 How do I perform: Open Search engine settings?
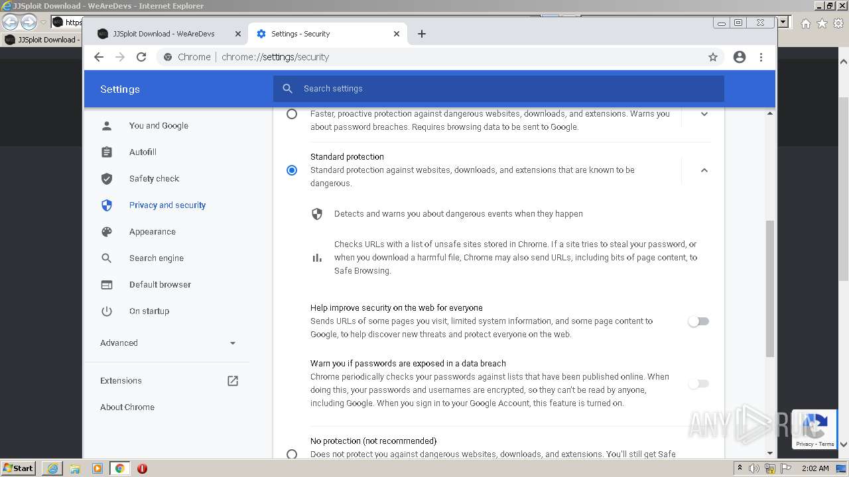point(157,258)
